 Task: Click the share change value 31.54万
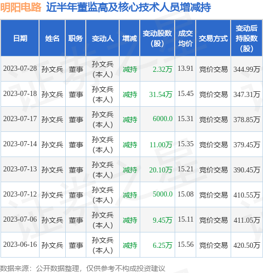point(161,94)
